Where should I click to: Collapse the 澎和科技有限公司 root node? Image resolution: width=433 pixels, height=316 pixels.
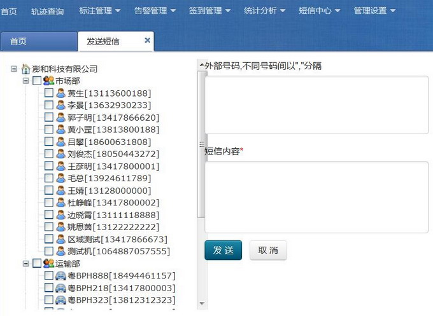pos(14,69)
